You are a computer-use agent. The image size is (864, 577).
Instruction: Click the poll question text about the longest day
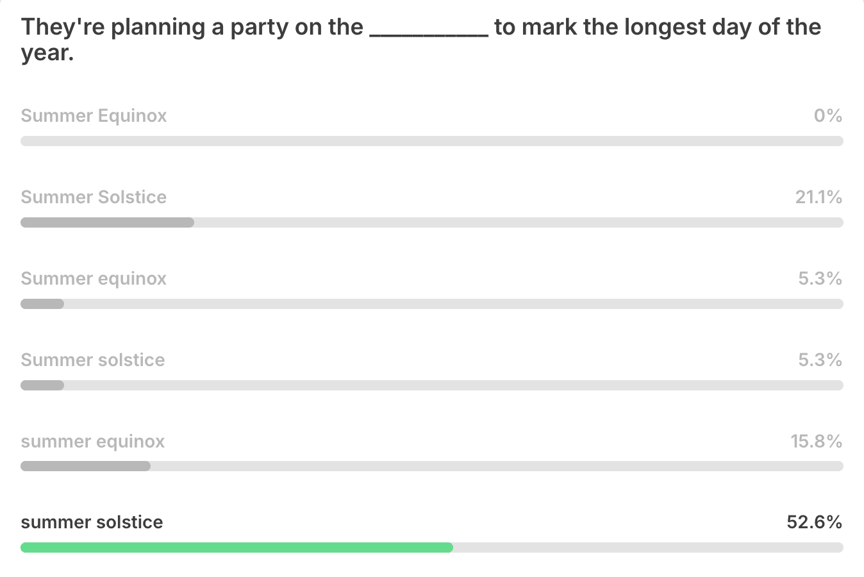[x=421, y=40]
